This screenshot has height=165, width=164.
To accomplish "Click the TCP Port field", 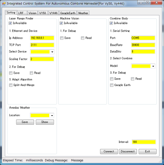I will (x=42, y=45).
